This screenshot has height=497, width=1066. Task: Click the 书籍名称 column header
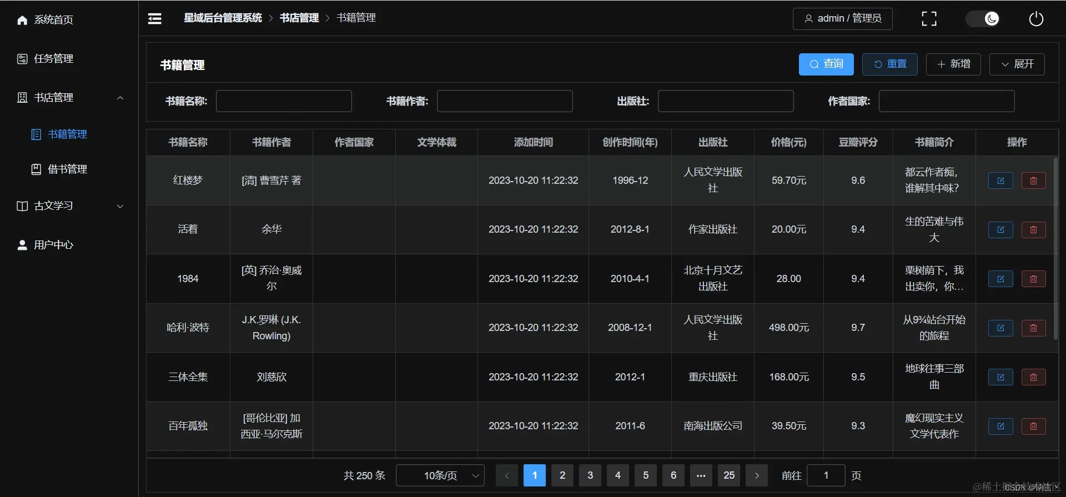[x=188, y=143]
